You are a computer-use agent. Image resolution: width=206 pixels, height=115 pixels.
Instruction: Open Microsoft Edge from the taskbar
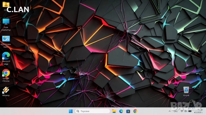pos(121,111)
